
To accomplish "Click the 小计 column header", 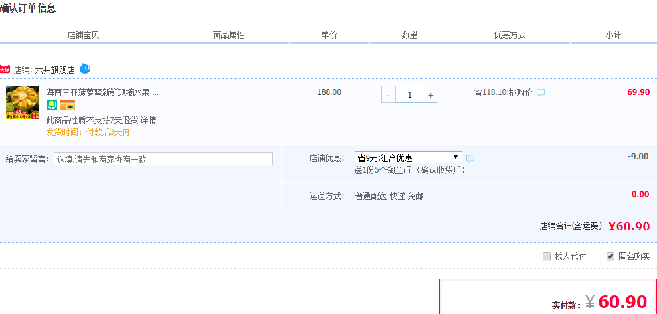I will tap(613, 35).
